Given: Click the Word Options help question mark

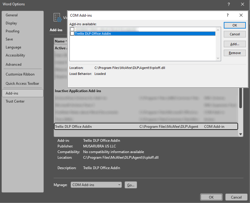Looking at the screenshot, I should [x=229, y=4].
